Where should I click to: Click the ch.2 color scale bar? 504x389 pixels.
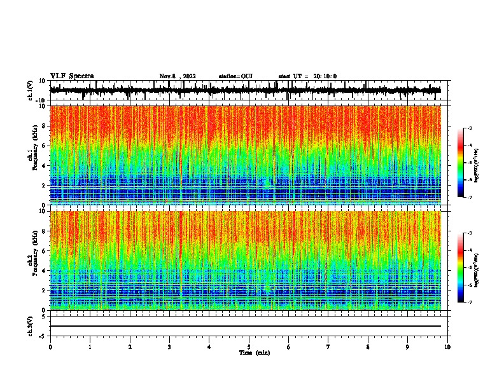pyautogui.click(x=461, y=268)
